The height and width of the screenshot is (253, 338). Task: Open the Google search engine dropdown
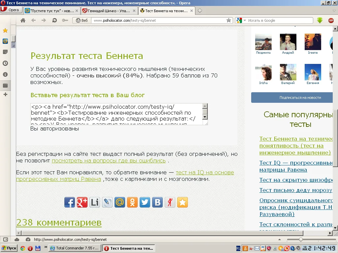click(x=241, y=20)
